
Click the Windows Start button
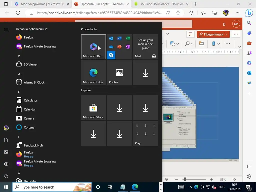point(6,187)
